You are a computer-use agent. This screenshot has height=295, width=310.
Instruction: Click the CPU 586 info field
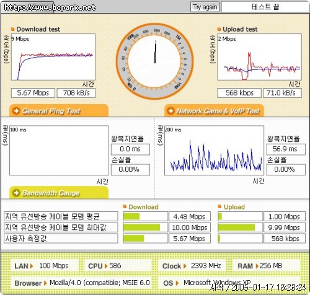[x=118, y=265]
